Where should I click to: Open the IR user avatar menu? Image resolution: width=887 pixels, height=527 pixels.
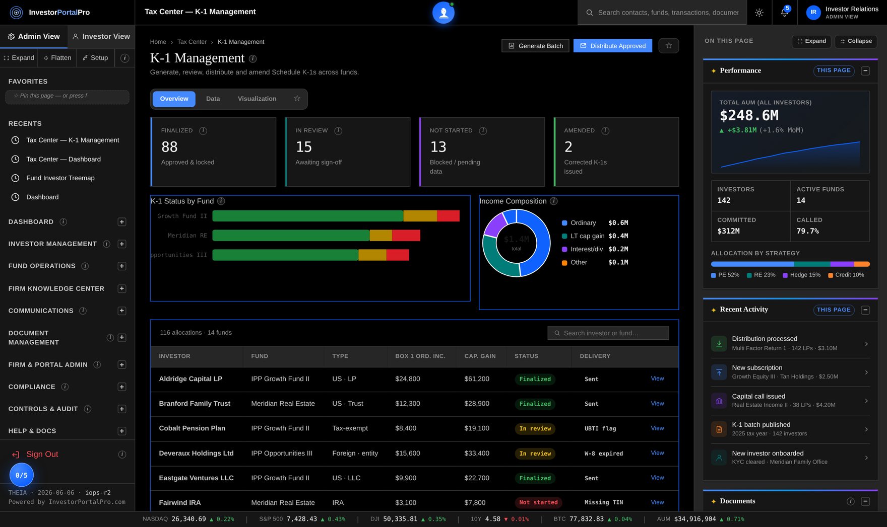[813, 13]
